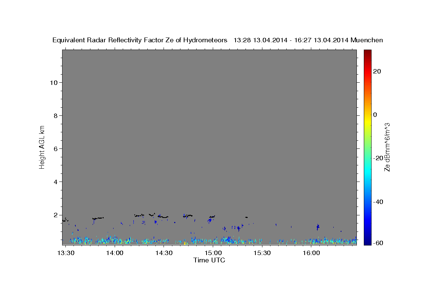Click the 14:00 time tick label
The image size is (441, 294).
coord(115,253)
